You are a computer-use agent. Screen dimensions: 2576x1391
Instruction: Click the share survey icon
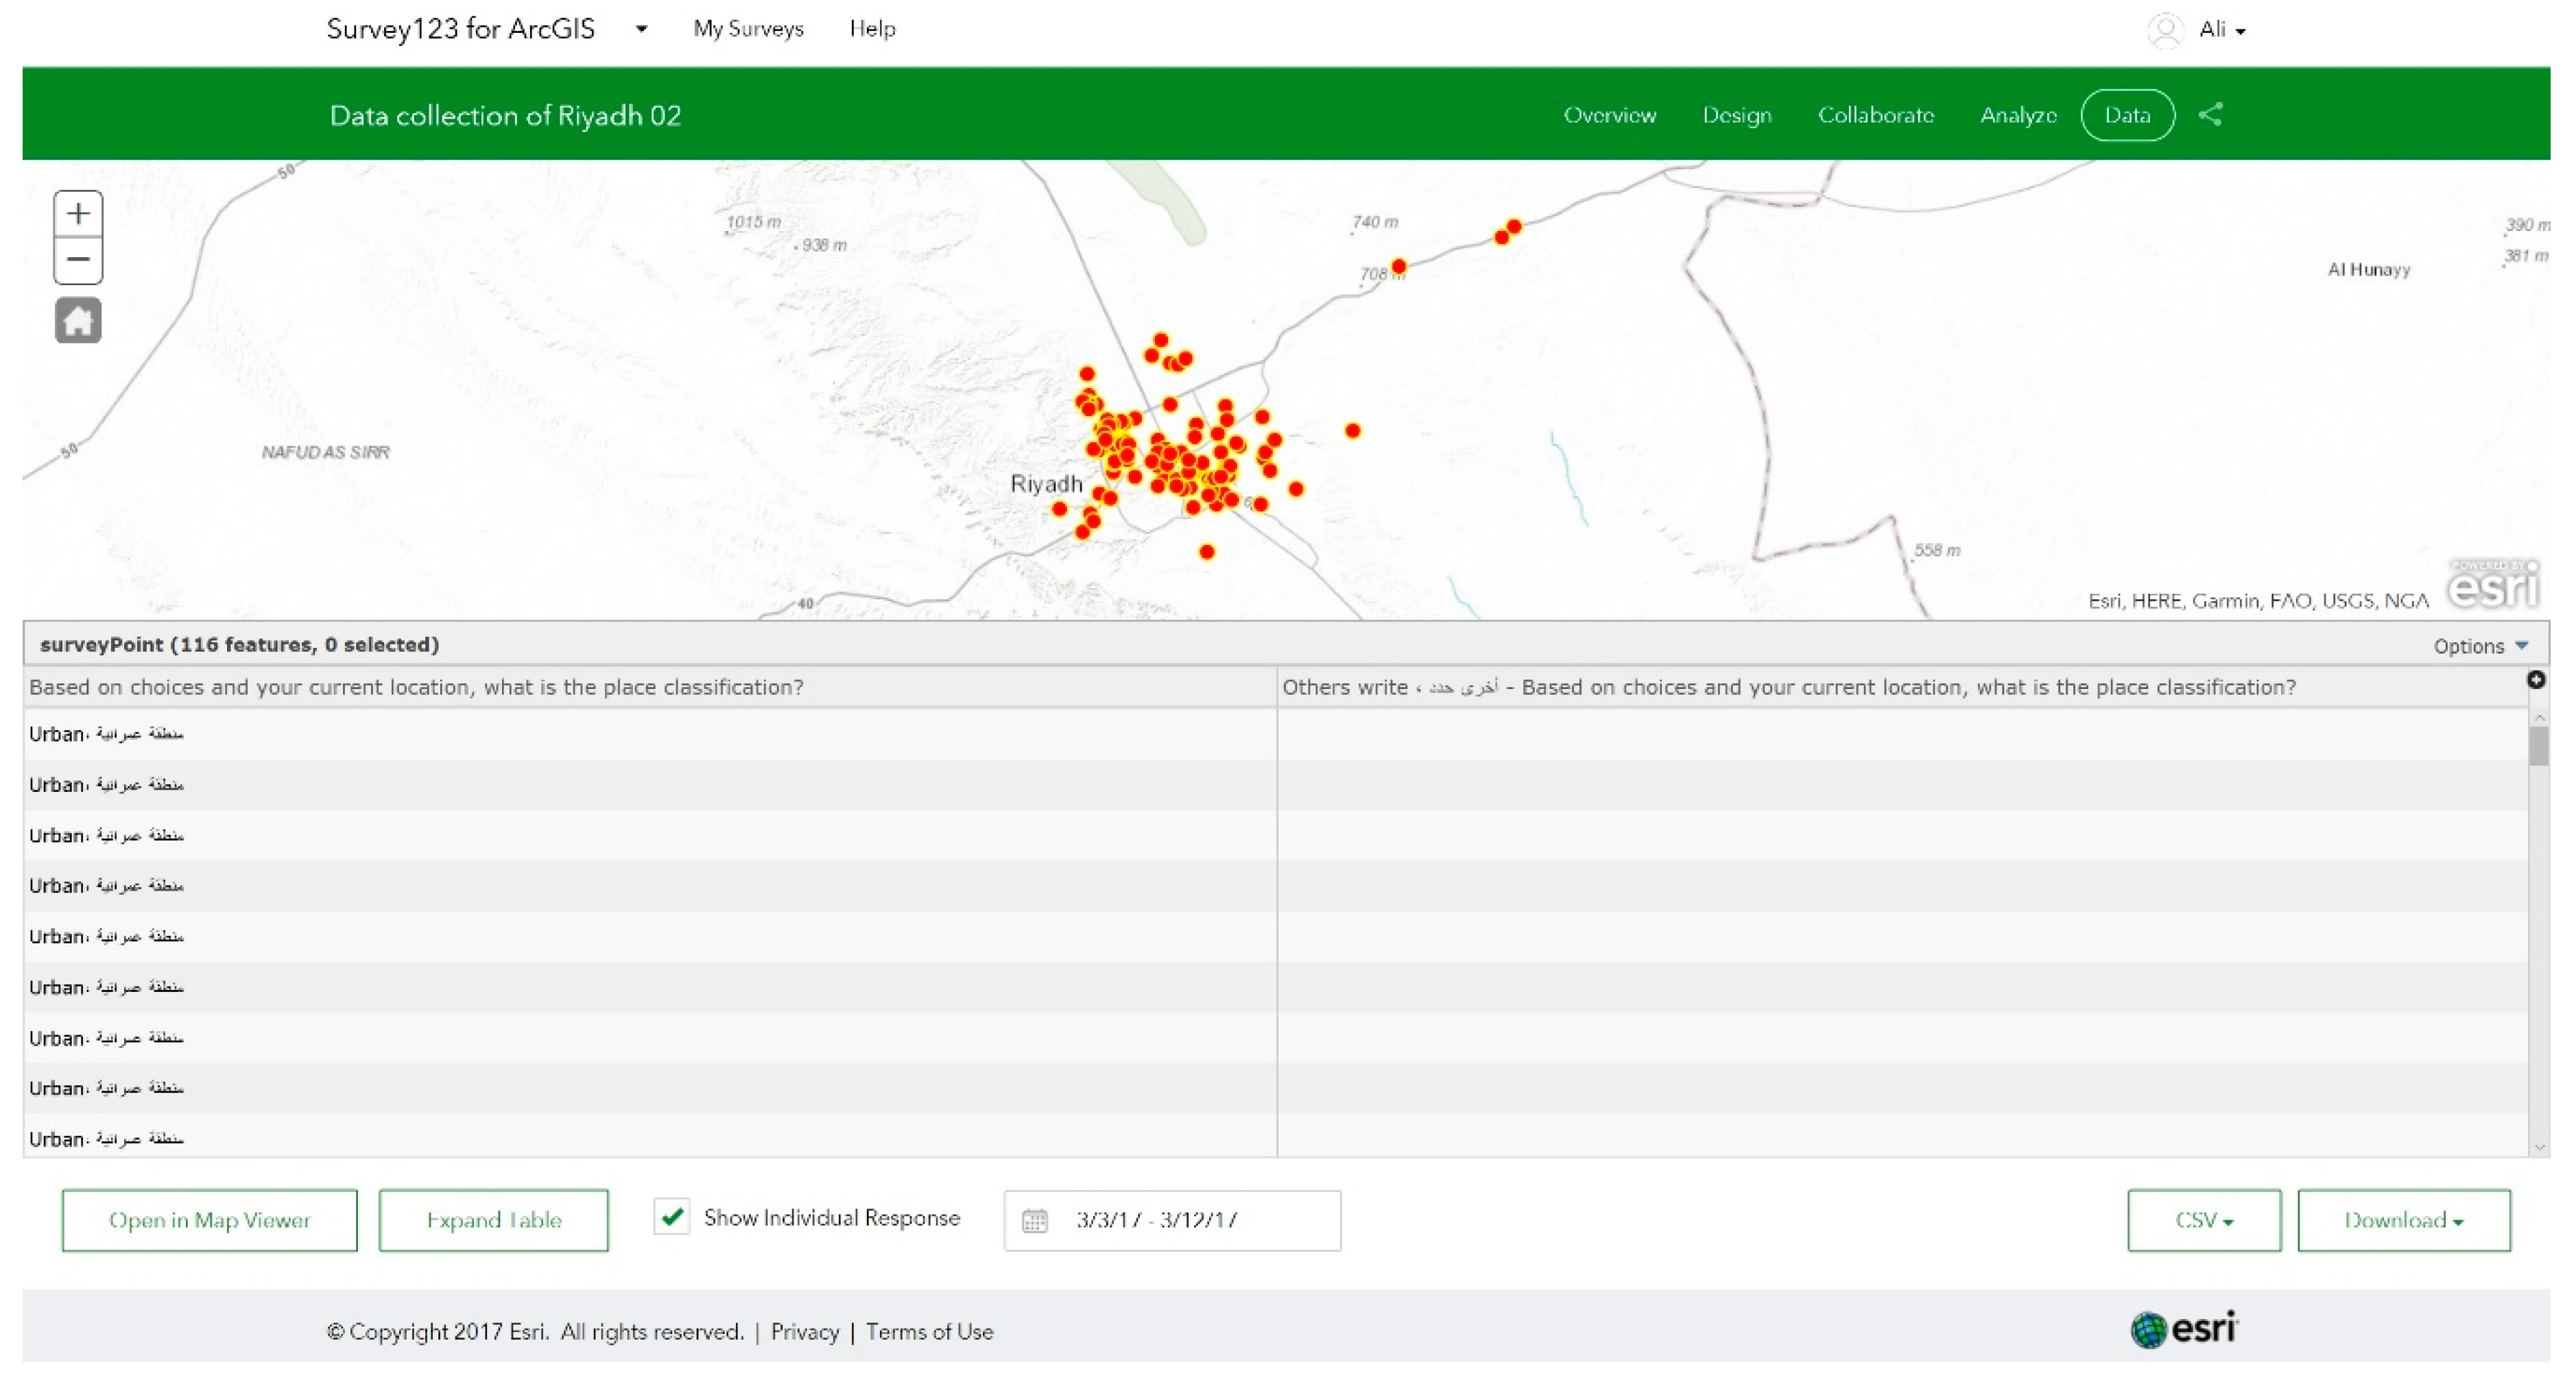[2210, 115]
